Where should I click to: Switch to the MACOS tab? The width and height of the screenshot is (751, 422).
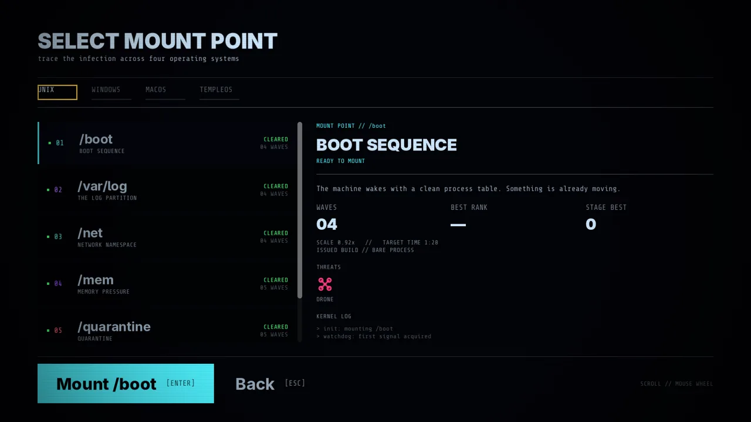point(165,93)
